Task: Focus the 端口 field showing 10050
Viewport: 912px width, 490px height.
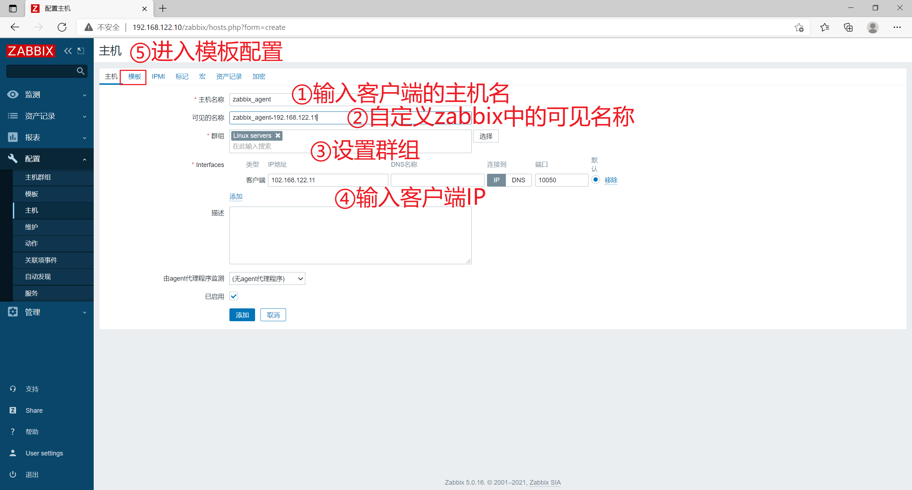Action: coord(561,180)
